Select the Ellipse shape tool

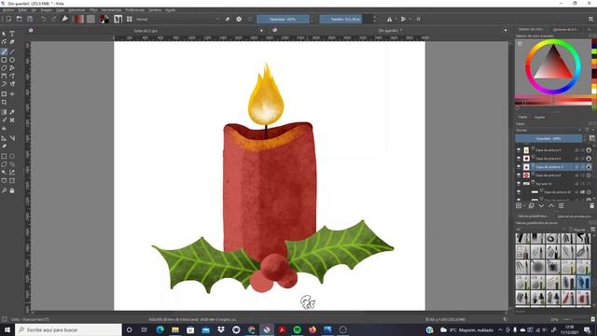click(12, 60)
